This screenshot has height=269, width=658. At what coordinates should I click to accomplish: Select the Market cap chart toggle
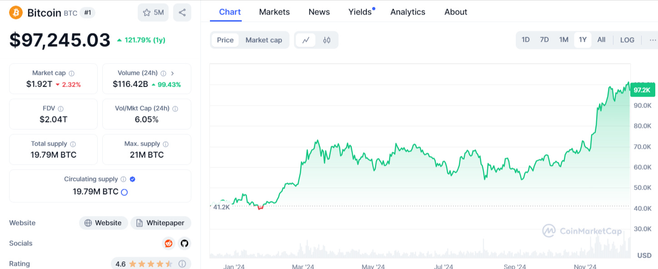pyautogui.click(x=264, y=40)
